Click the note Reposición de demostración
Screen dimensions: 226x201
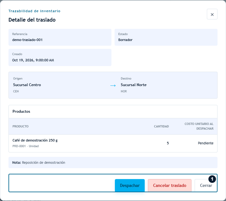point(44,162)
